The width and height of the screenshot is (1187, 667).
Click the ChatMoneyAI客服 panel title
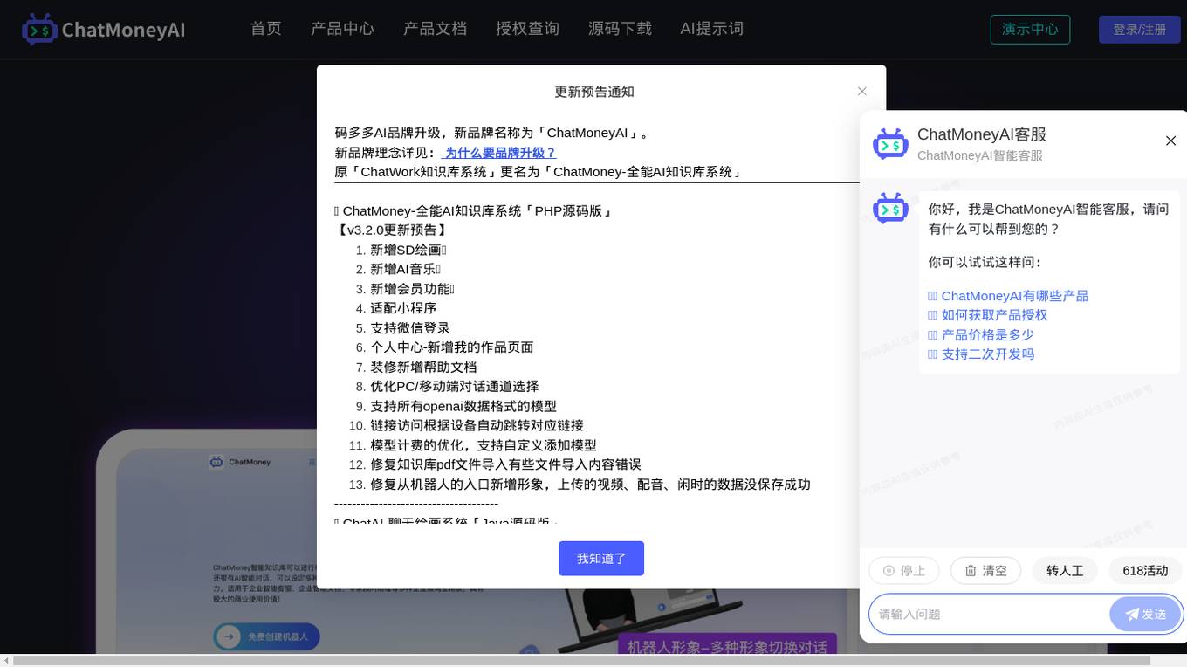(982, 134)
